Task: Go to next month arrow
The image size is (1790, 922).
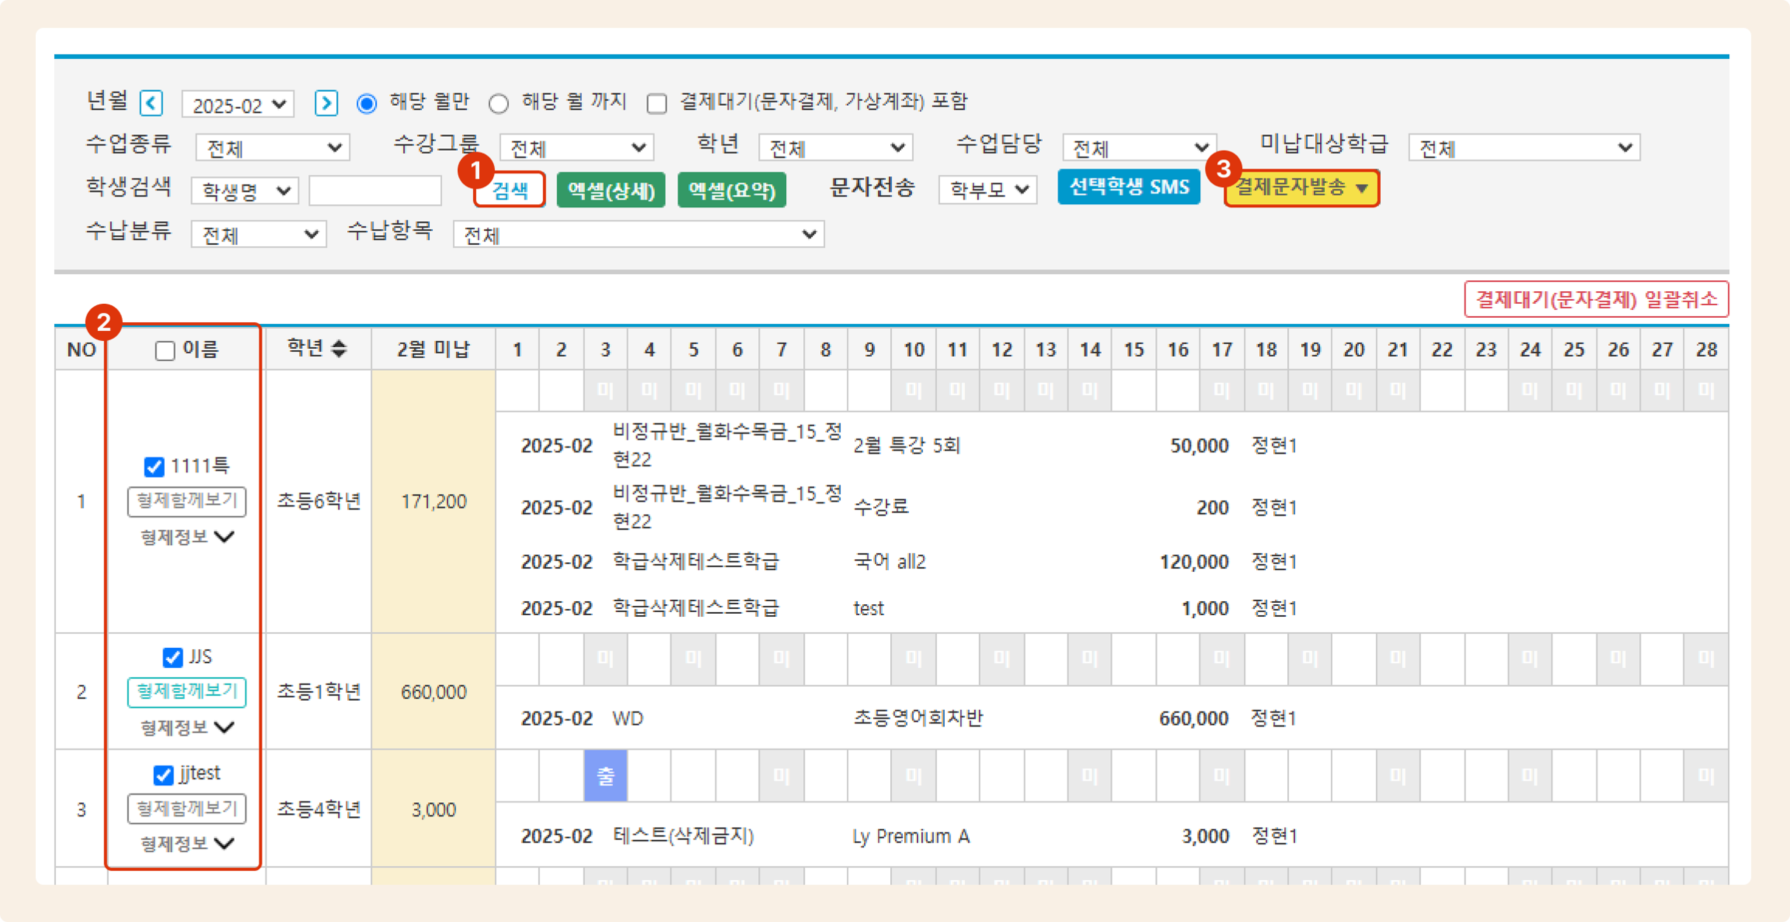Action: (x=326, y=104)
